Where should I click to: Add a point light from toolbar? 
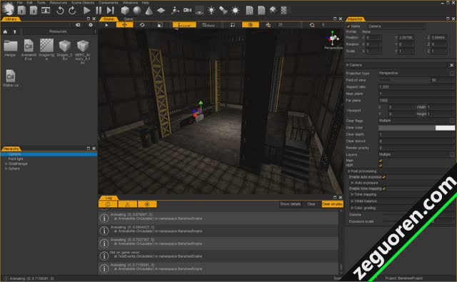pos(211,11)
